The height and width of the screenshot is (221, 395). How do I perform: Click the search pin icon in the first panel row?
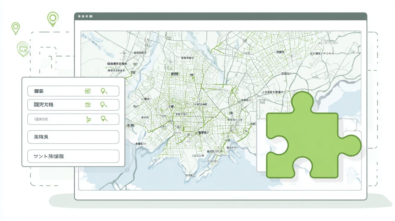(104, 91)
